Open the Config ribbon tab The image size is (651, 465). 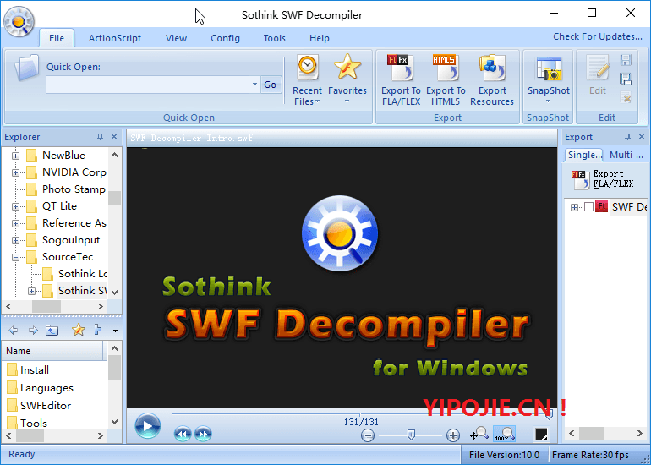click(225, 38)
